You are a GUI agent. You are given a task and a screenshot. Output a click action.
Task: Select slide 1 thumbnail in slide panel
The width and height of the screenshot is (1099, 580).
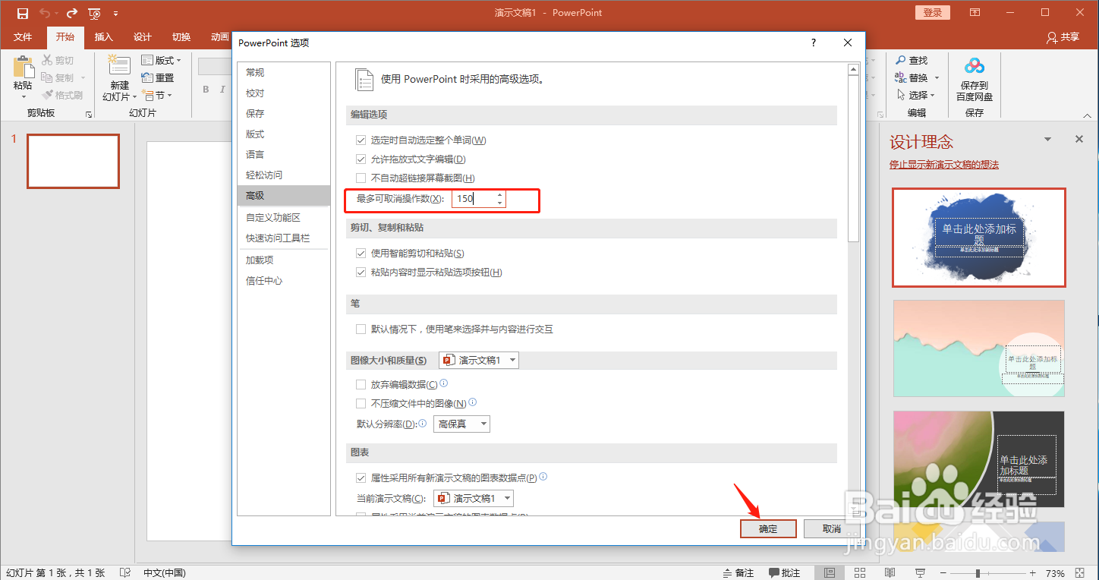[73, 161]
